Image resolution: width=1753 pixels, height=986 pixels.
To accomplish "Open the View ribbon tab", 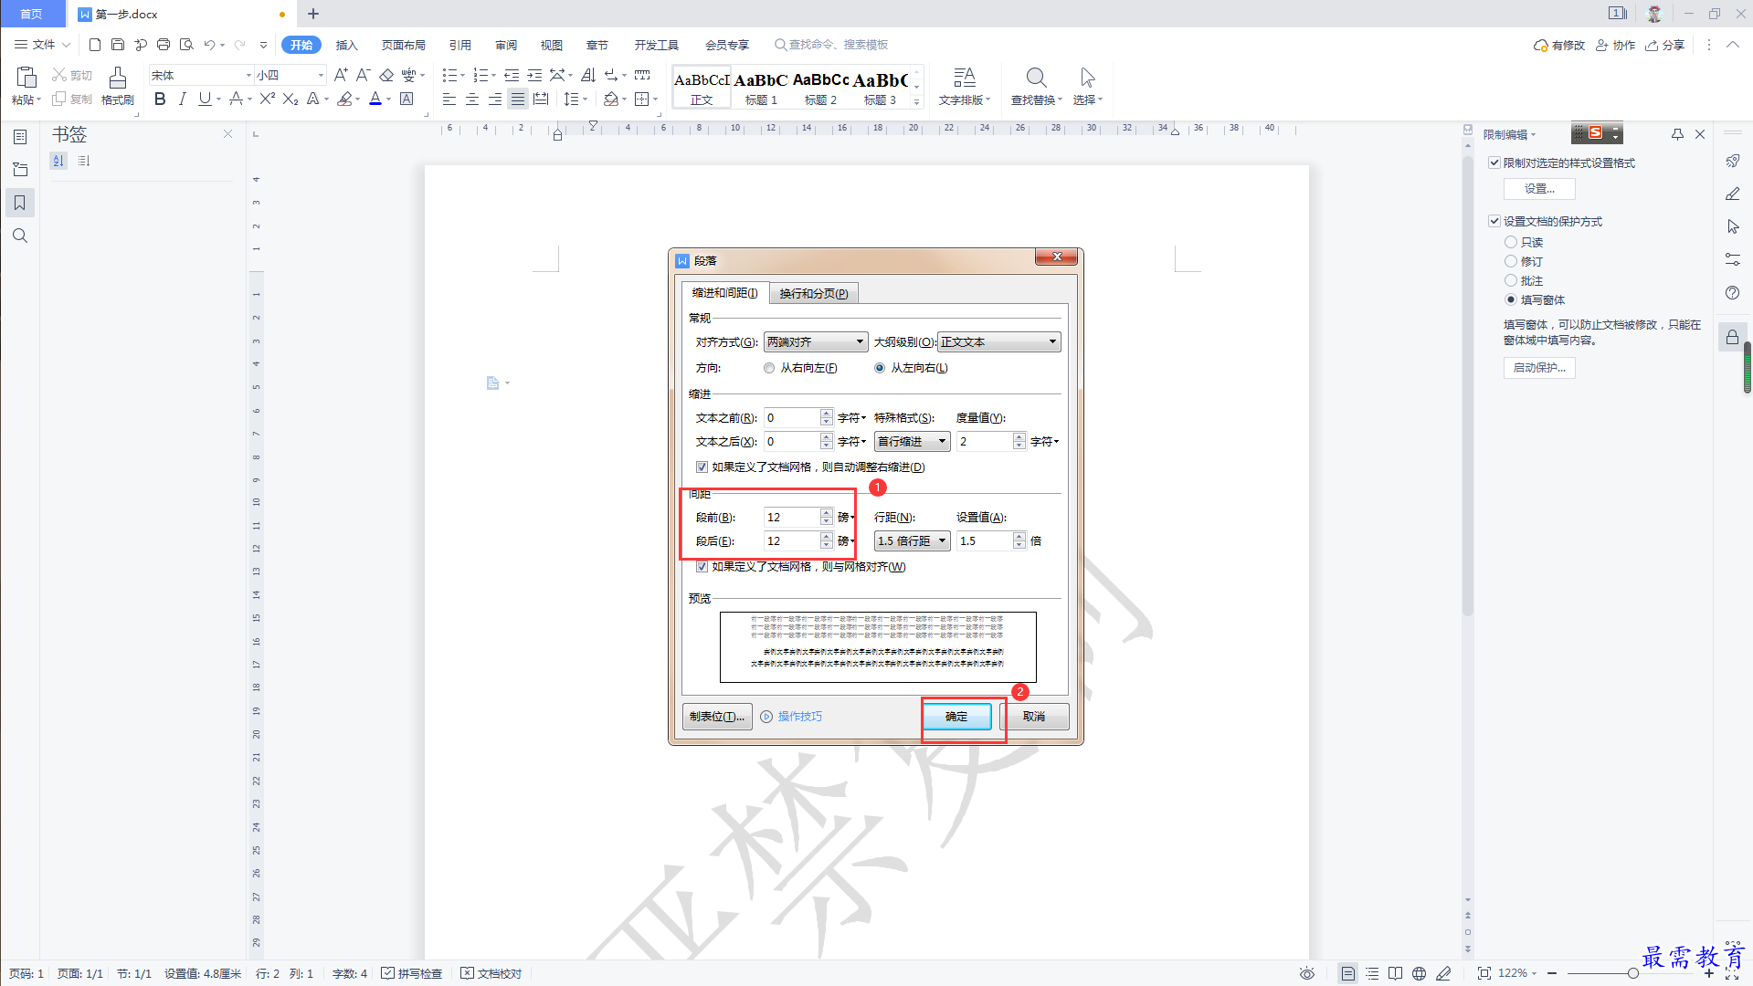I will [551, 45].
